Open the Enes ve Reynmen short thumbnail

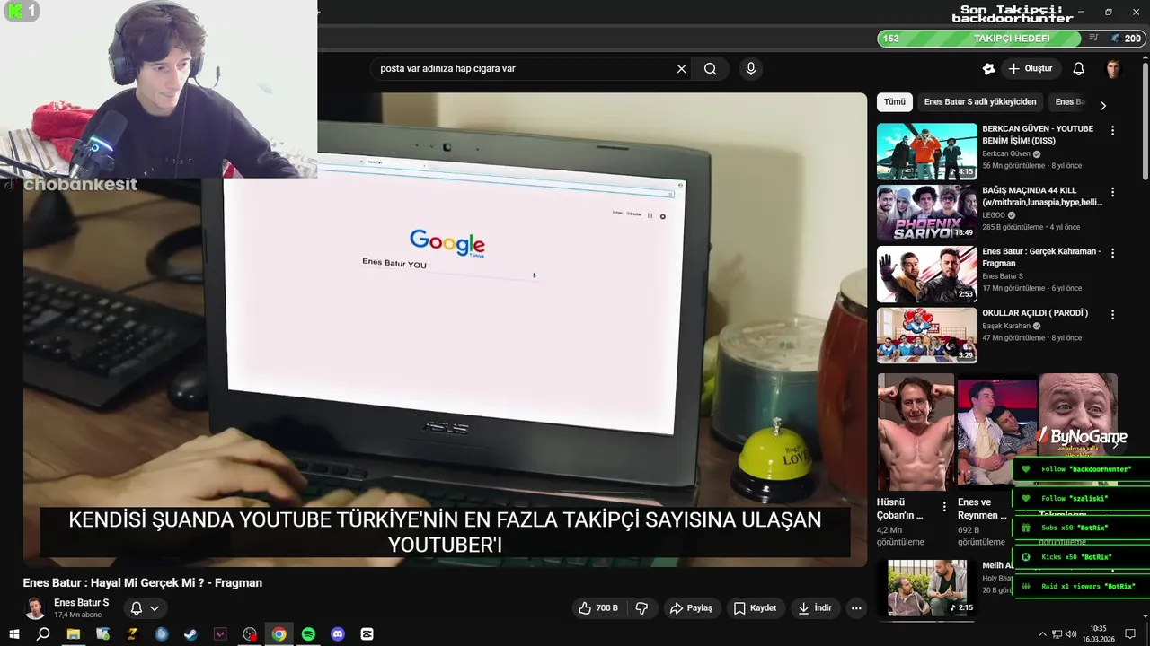pos(996,432)
